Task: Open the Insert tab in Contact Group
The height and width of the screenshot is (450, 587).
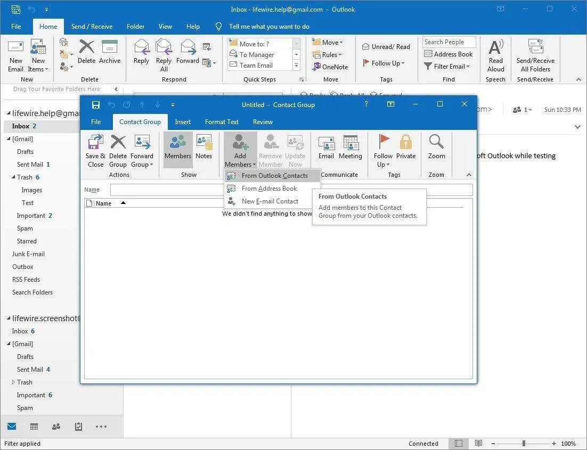Action: click(183, 121)
